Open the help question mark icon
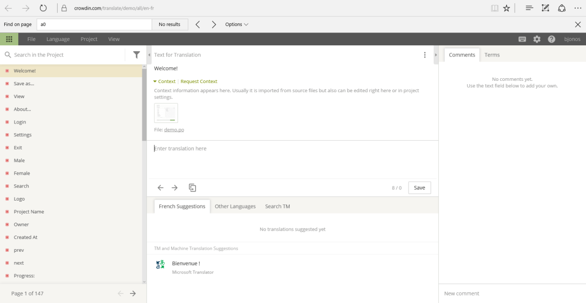Viewport: 586px width, 303px height. click(x=551, y=39)
